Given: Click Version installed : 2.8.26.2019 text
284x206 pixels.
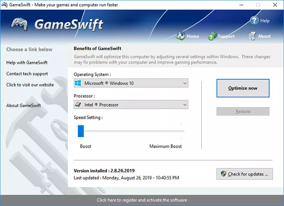Looking at the screenshot, I should (104, 171).
